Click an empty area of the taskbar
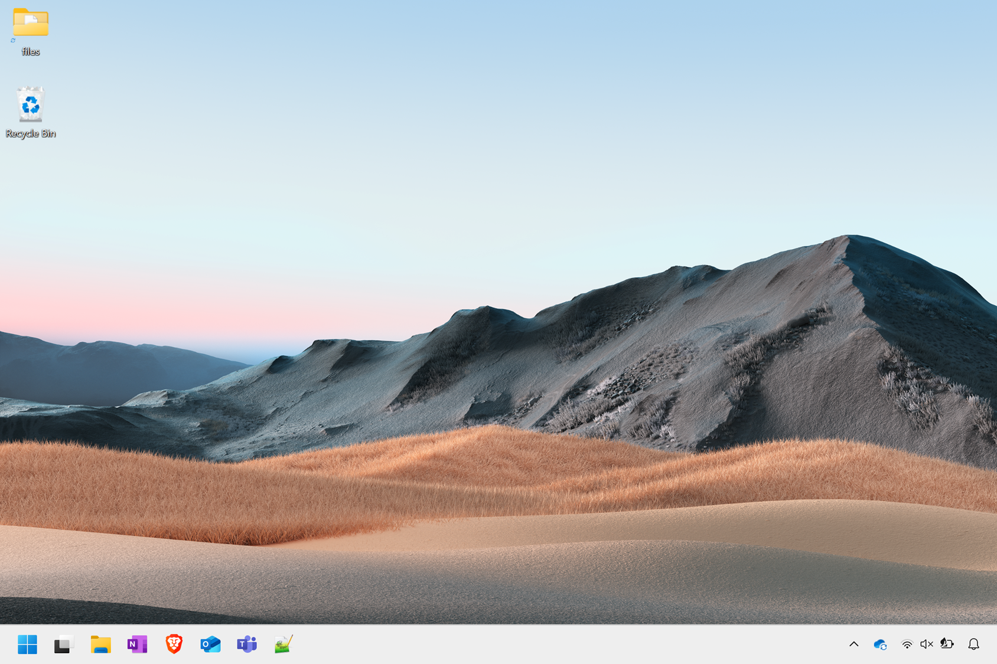The image size is (997, 664). 532,644
